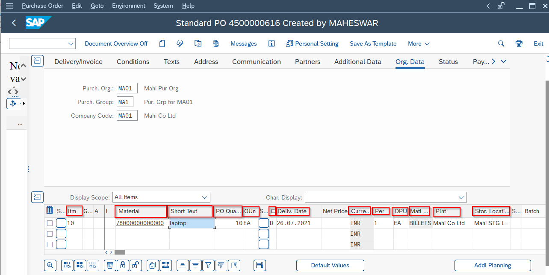Open the Environment menu
Image resolution: width=549 pixels, height=275 pixels.
[x=129, y=6]
